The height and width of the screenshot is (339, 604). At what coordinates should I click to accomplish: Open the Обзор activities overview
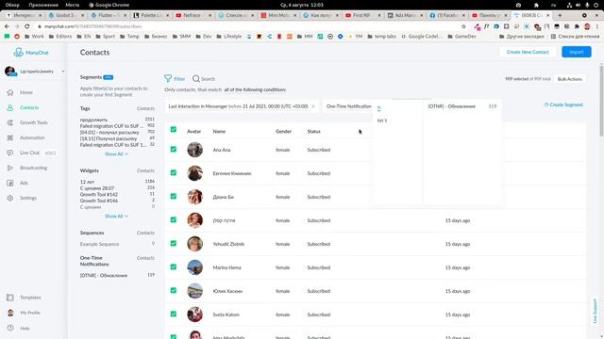[12, 5]
